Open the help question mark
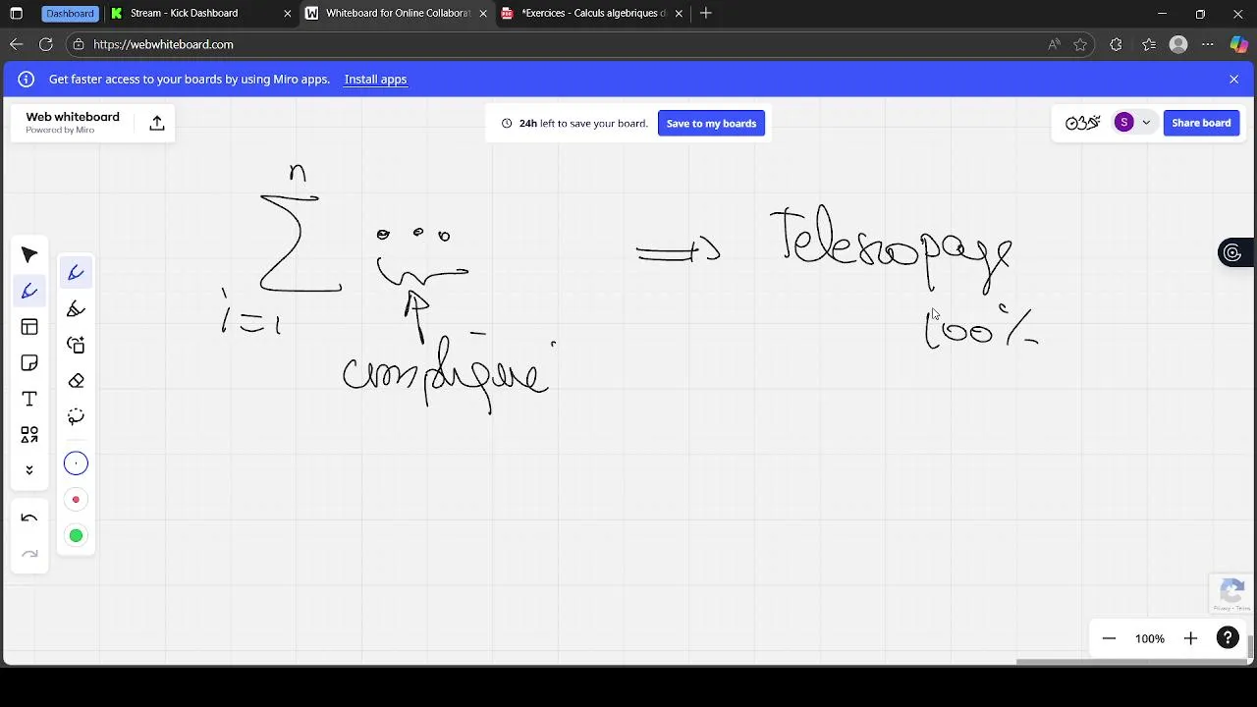 pos(1228,638)
